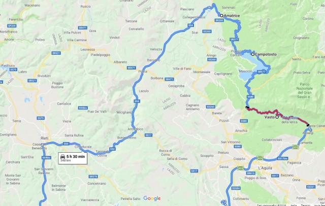Image resolution: width=325 pixels, height=206 pixels.
Task: Click the SS584 road shield near Collimento
Action: click(x=236, y=188)
